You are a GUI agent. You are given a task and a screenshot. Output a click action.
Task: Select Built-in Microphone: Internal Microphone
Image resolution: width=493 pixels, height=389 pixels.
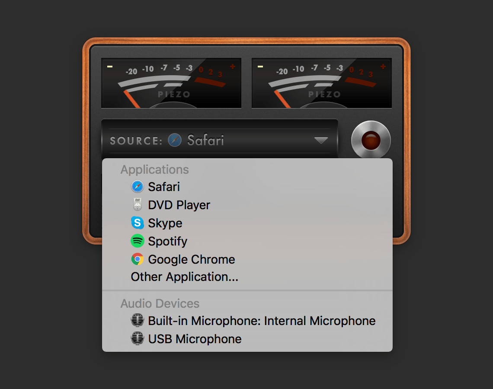point(247,321)
